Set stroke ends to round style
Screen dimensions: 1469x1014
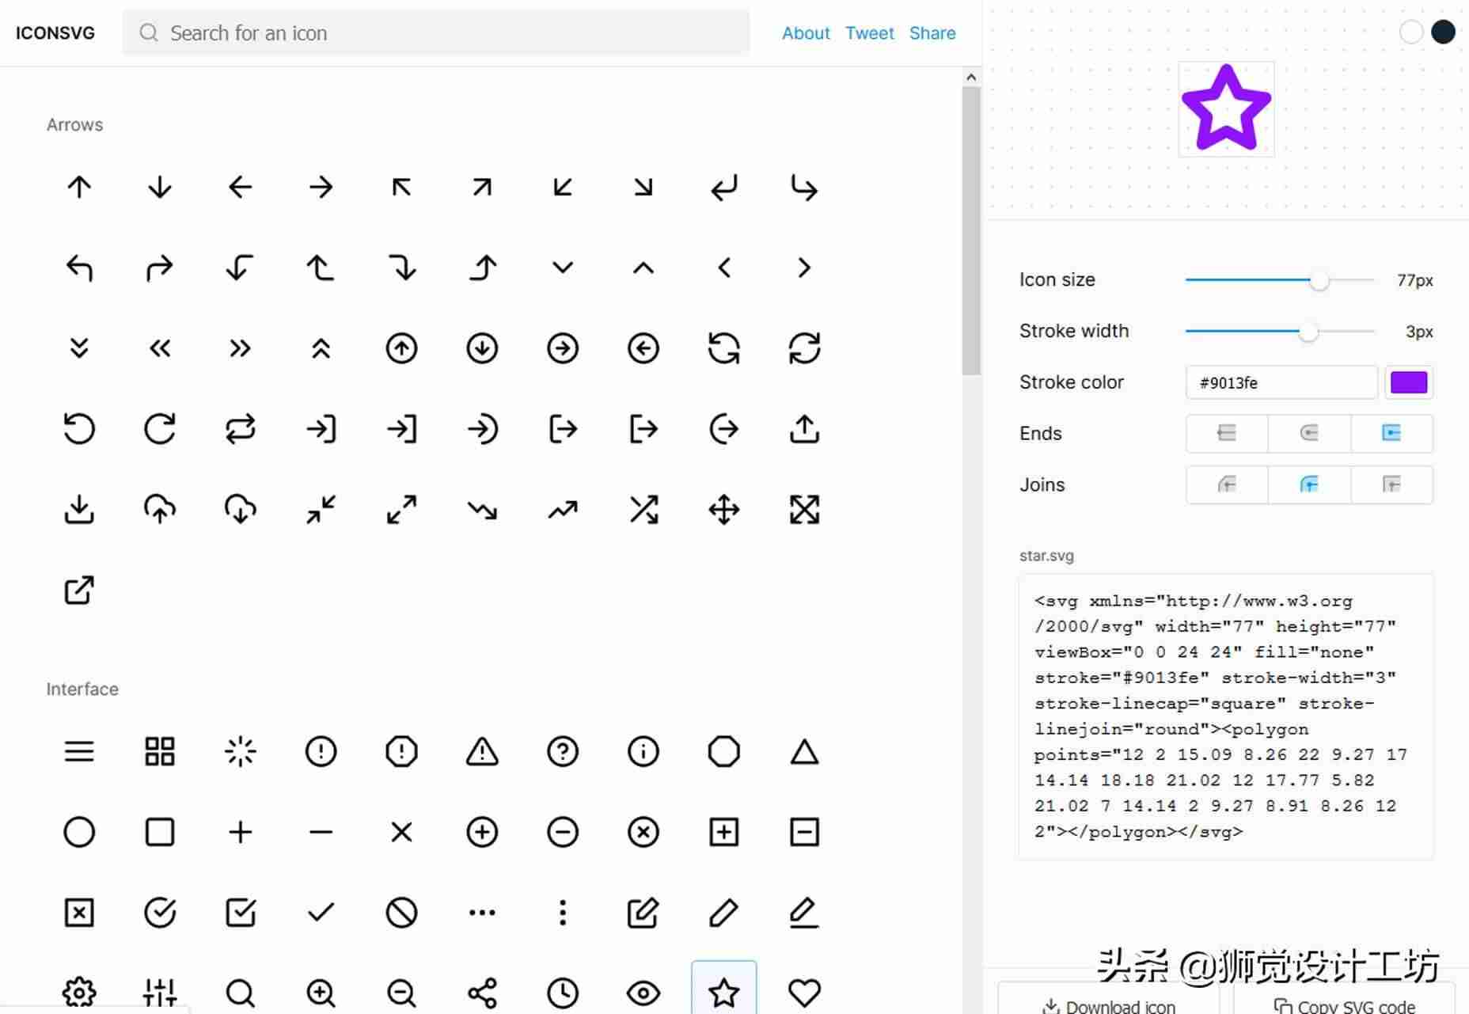(1309, 433)
